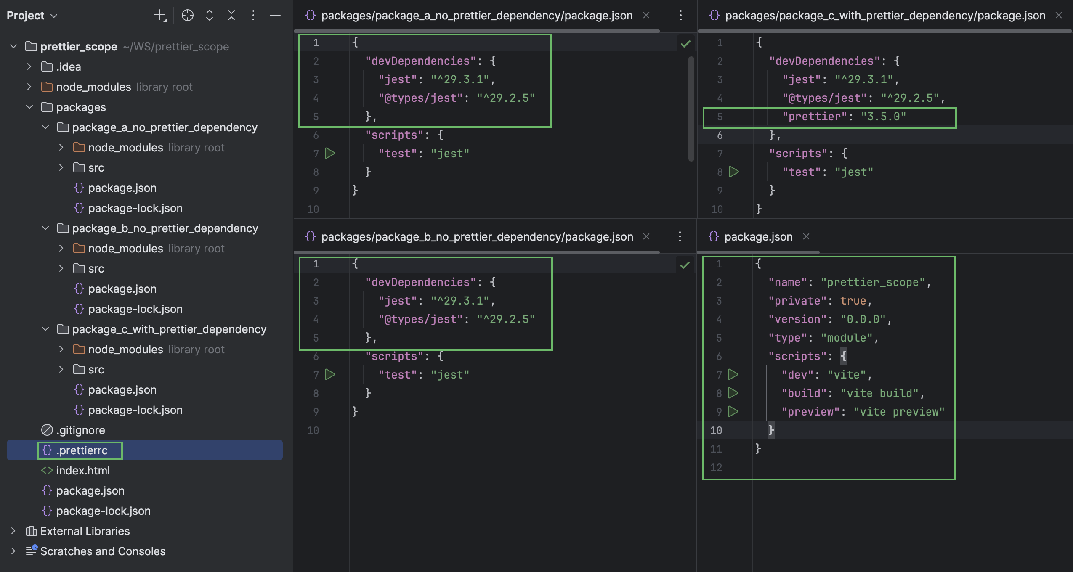Collapse all nodes in Project tree

click(231, 15)
